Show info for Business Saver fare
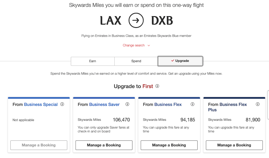 point(127,104)
